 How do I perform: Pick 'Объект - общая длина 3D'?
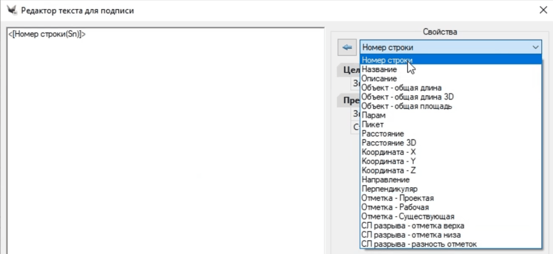click(407, 97)
